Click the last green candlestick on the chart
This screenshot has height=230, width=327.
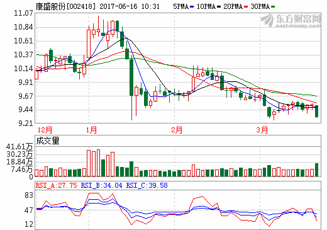(x=316, y=112)
